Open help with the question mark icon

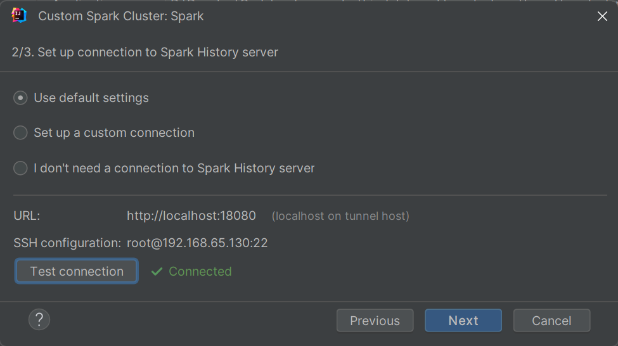[x=39, y=319]
